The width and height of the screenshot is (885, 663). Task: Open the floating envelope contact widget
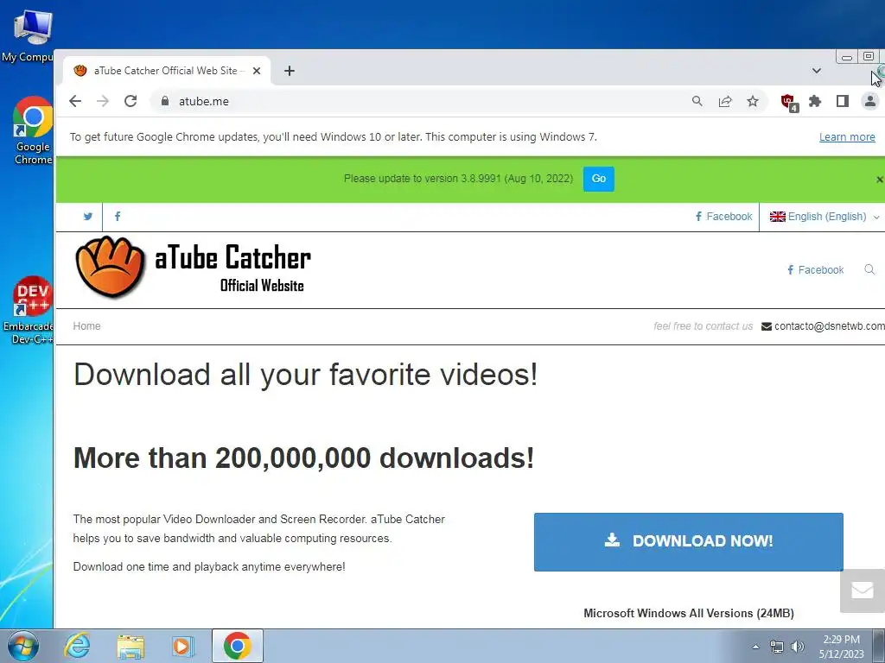pos(863,590)
